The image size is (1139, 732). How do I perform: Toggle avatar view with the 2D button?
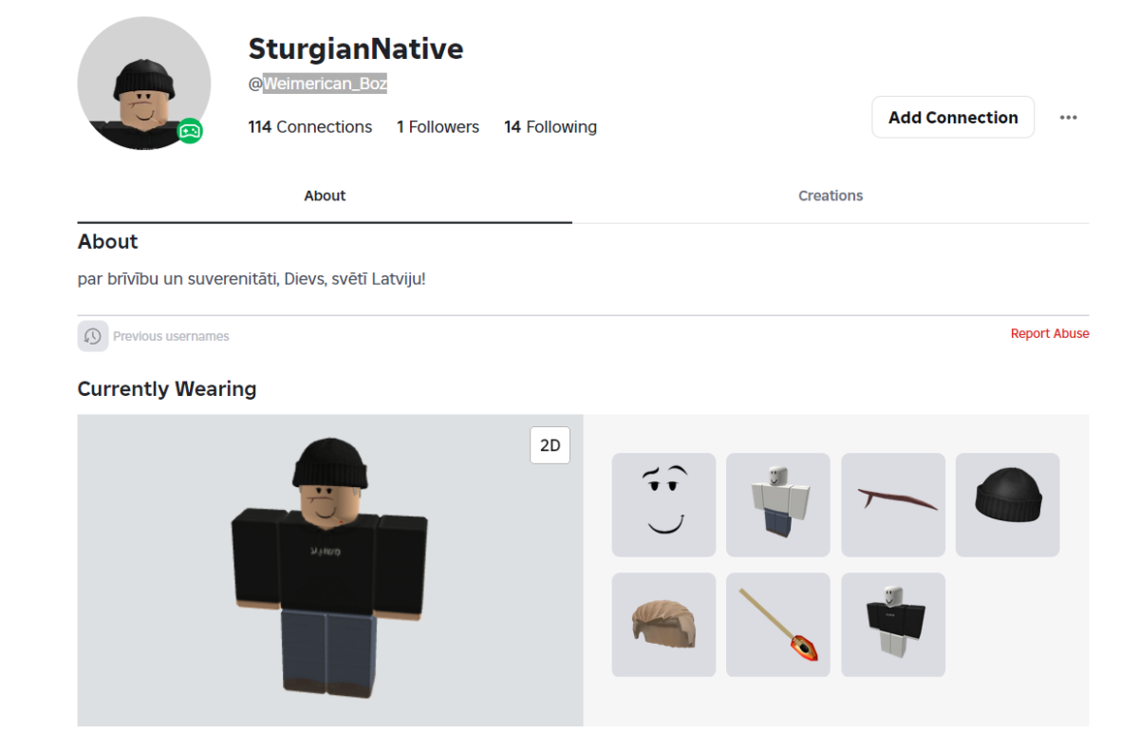(x=551, y=445)
